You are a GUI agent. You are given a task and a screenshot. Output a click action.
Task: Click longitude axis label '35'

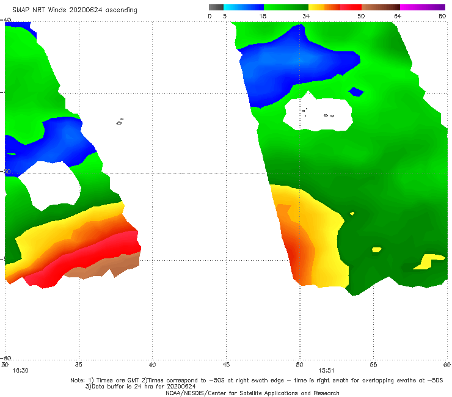(x=79, y=365)
